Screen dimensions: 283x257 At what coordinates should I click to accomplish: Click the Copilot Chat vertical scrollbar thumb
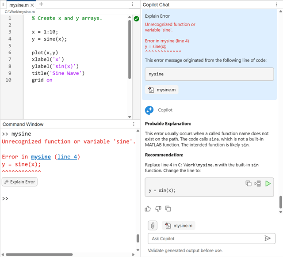(280, 202)
